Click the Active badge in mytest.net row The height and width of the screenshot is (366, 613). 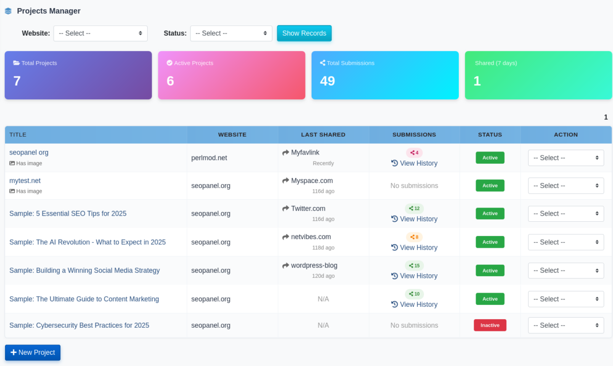pos(490,186)
